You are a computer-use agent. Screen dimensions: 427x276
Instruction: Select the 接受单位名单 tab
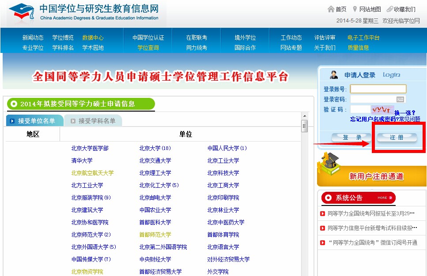(36, 121)
